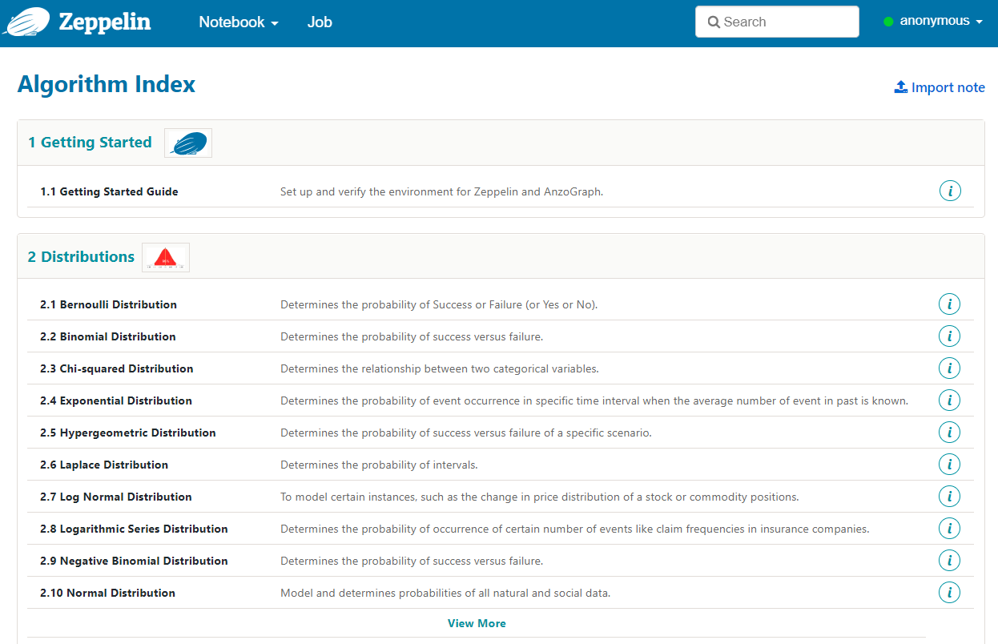Show info for Log Normal Distribution
Screen dimensions: 998x644
tap(949, 497)
